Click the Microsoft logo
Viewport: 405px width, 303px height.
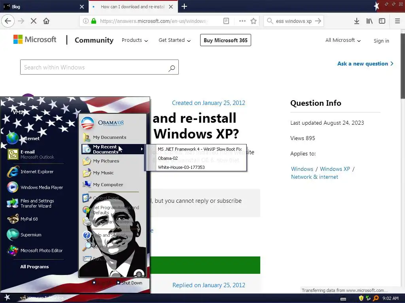[x=35, y=39]
